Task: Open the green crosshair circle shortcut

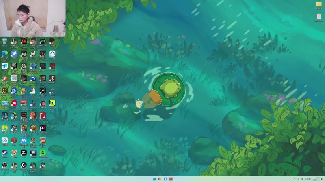Action: coord(43,153)
